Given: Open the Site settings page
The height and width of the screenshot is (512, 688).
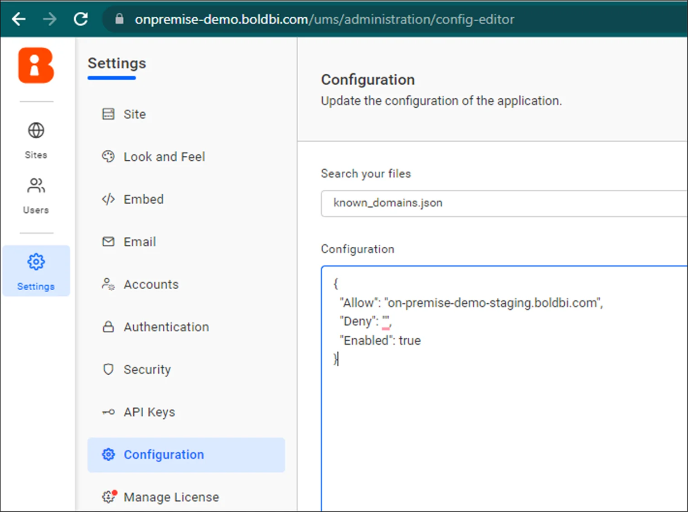Looking at the screenshot, I should pos(135,114).
